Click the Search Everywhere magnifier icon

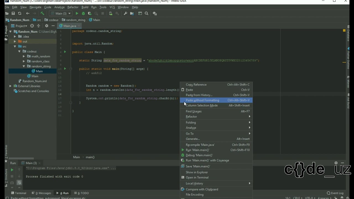[147, 14]
